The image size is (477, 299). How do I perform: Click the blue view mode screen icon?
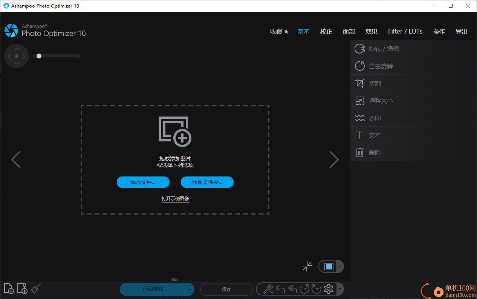point(329,267)
